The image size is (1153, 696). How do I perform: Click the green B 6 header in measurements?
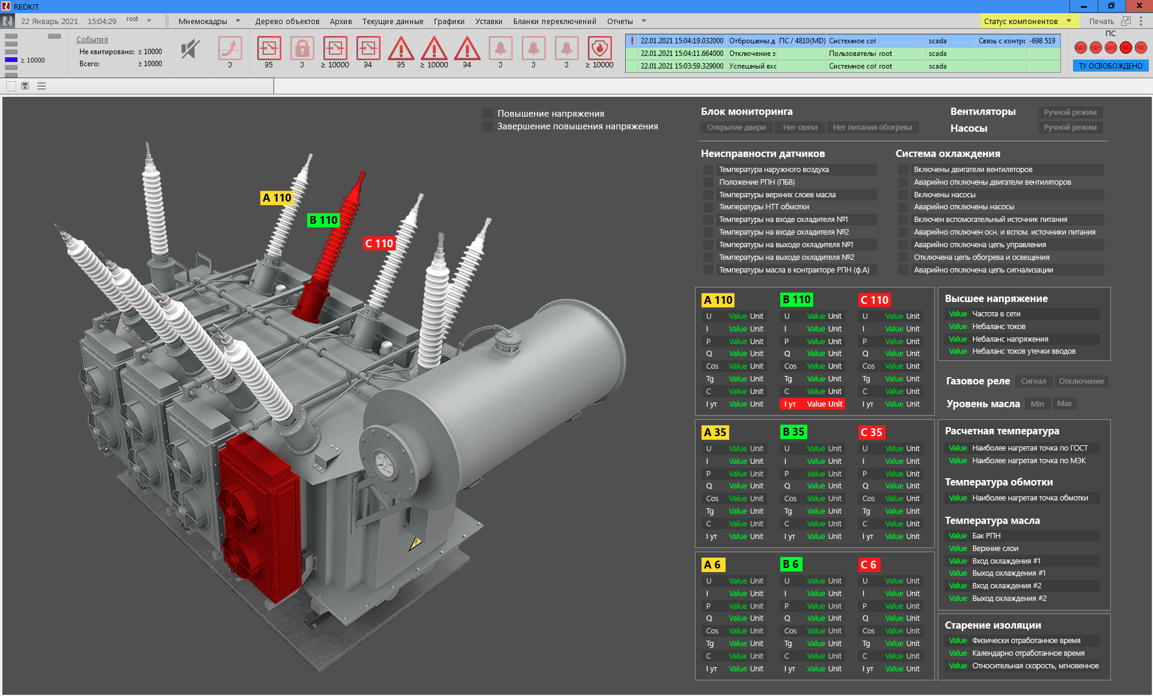point(791,564)
